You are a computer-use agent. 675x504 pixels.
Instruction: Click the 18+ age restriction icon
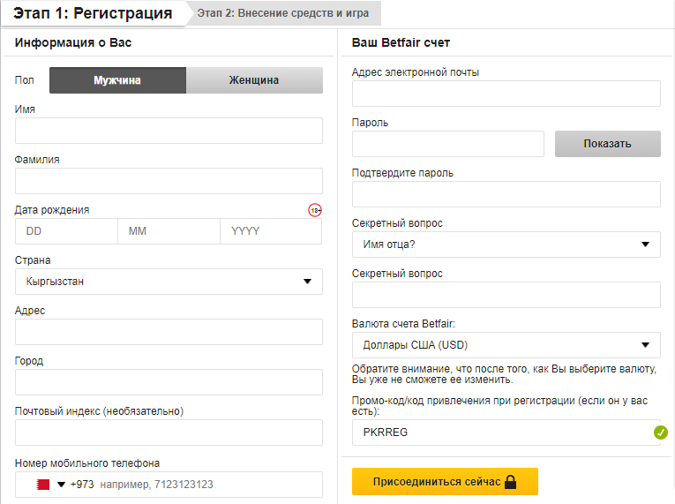coord(314,210)
